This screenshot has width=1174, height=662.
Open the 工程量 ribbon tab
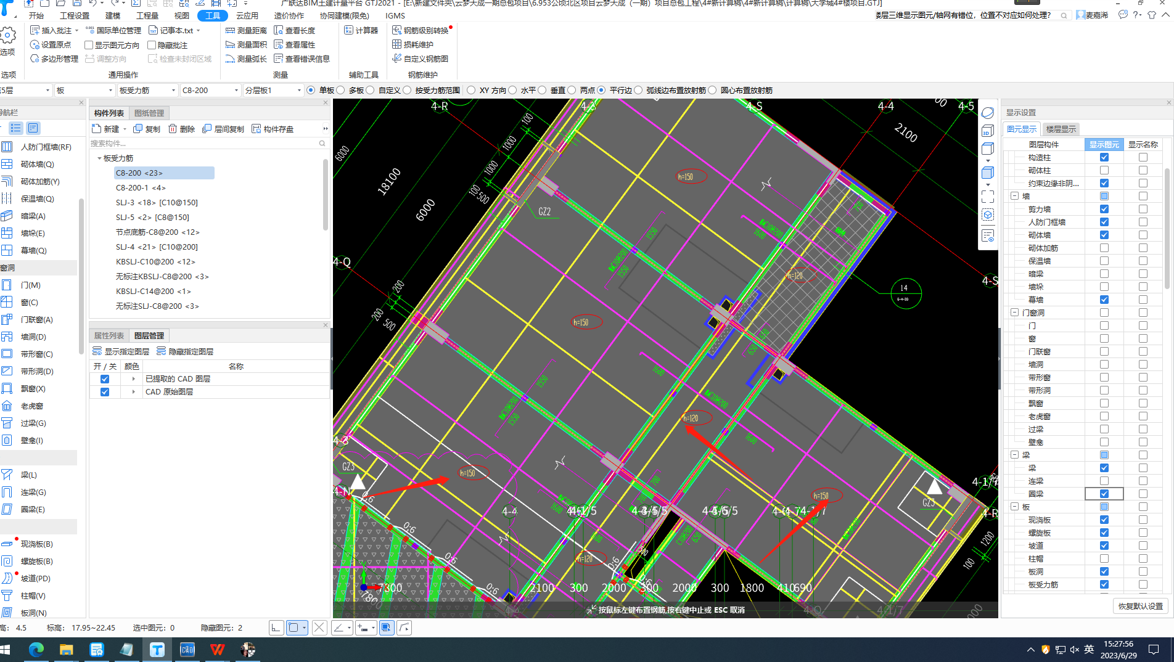(x=147, y=15)
